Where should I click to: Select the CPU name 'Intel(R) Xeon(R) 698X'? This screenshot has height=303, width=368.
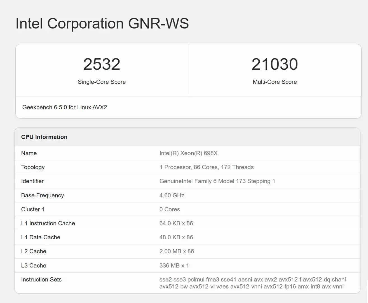tap(189, 153)
